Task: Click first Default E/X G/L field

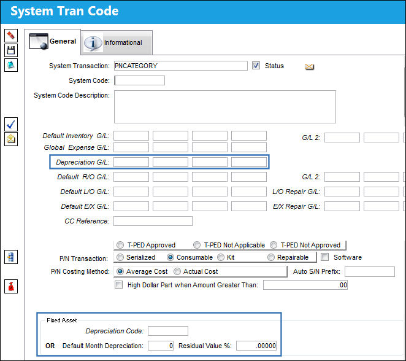Action: [x=131, y=206]
